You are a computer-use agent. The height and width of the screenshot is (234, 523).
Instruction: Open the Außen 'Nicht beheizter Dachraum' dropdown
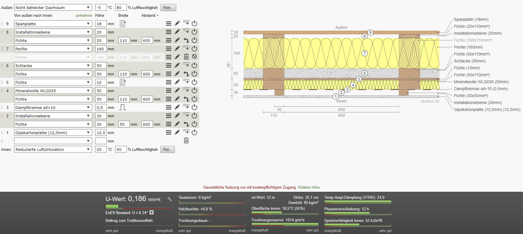point(53,7)
